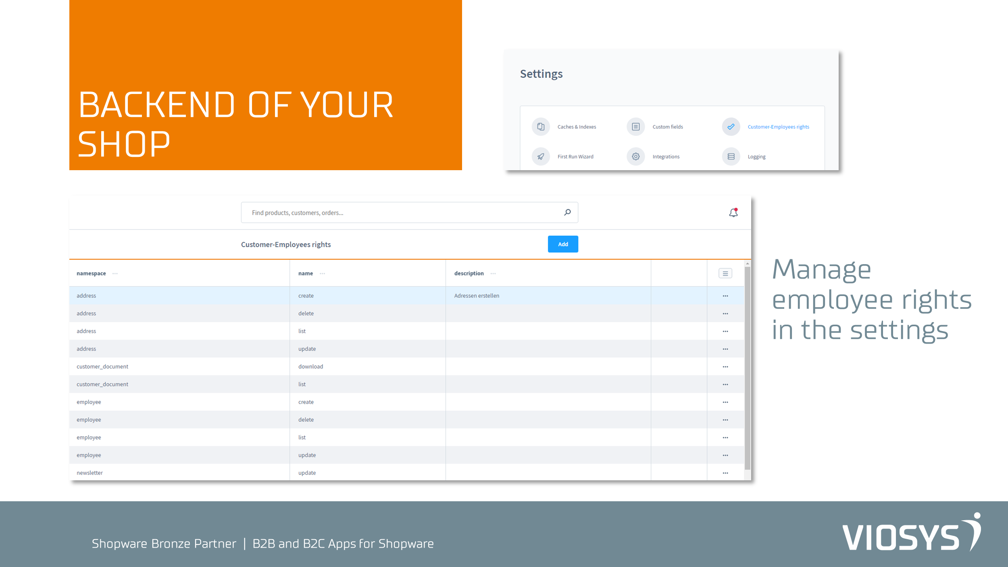Open the notifications bell icon
The height and width of the screenshot is (567, 1008).
click(x=733, y=213)
